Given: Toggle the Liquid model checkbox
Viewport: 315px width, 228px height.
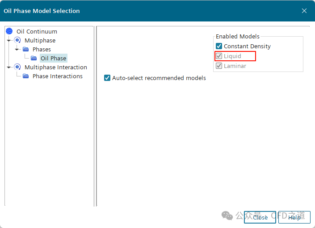Looking at the screenshot, I should point(219,56).
